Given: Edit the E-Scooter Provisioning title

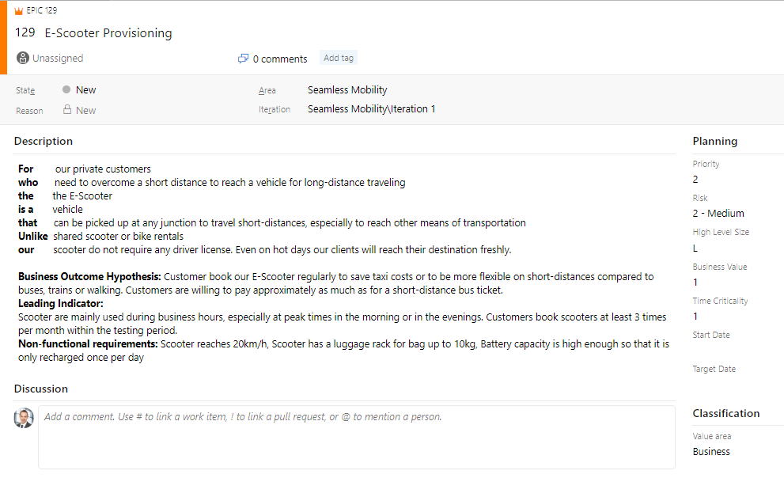Looking at the screenshot, I should [108, 33].
